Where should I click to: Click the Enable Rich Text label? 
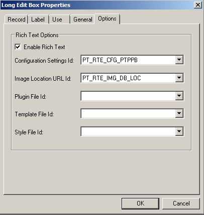[44, 47]
